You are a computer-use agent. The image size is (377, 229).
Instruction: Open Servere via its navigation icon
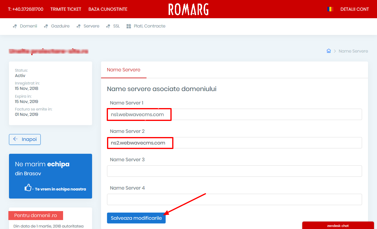[79, 26]
